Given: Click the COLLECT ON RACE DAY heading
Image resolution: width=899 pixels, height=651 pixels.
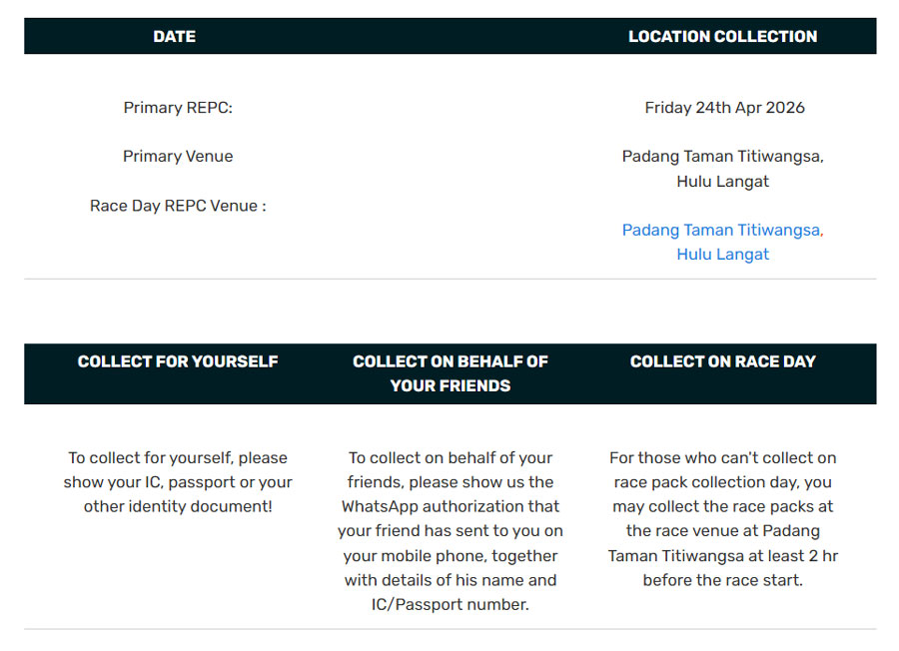Looking at the screenshot, I should point(722,361).
